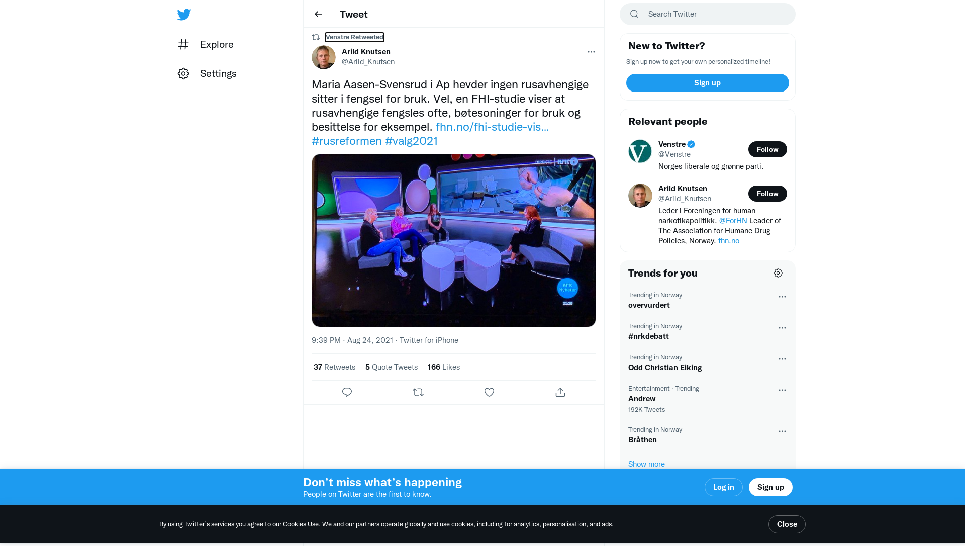Open more options for overvurdert trend

click(782, 297)
